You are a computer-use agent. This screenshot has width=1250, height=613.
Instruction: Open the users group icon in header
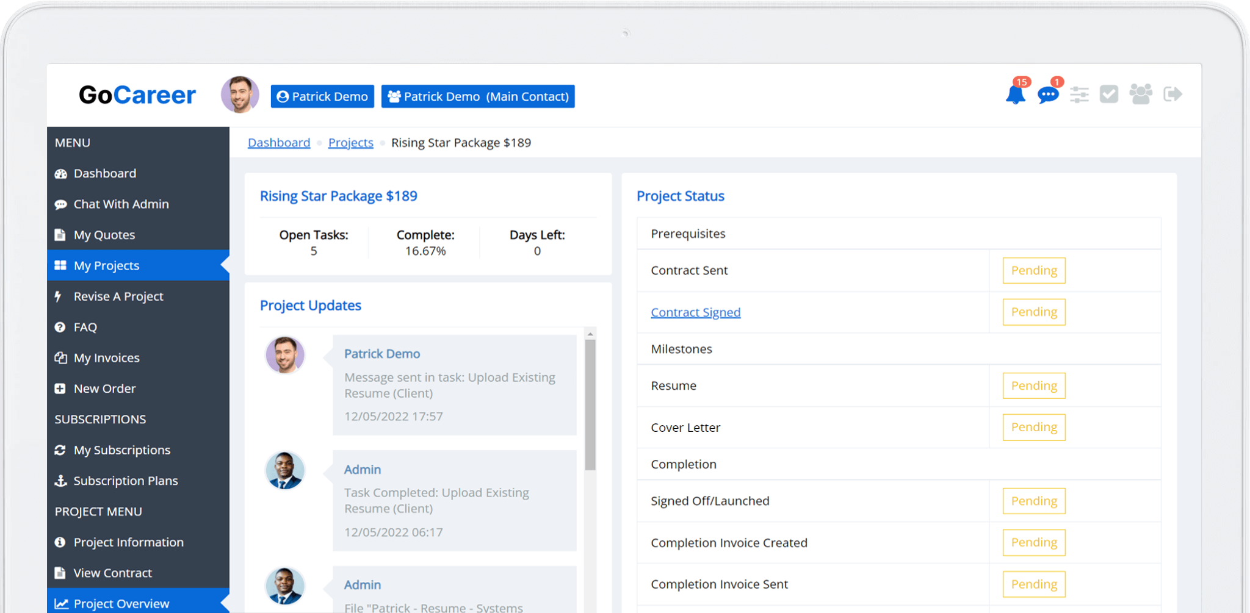click(1140, 94)
